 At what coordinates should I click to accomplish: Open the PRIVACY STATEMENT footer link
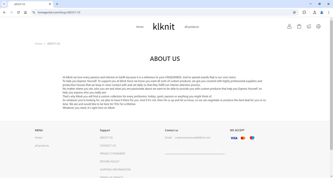click(x=113, y=153)
